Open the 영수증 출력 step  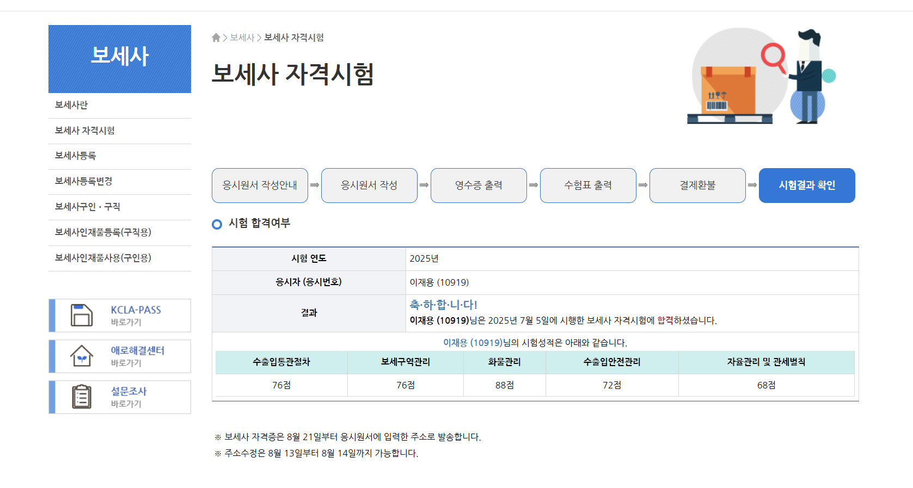pyautogui.click(x=479, y=186)
